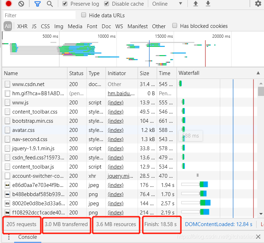
Task: Filter requests by JS
Action: tap(34, 26)
